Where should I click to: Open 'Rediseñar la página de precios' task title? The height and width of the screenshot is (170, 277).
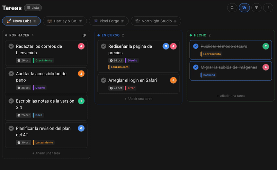tap(130, 49)
